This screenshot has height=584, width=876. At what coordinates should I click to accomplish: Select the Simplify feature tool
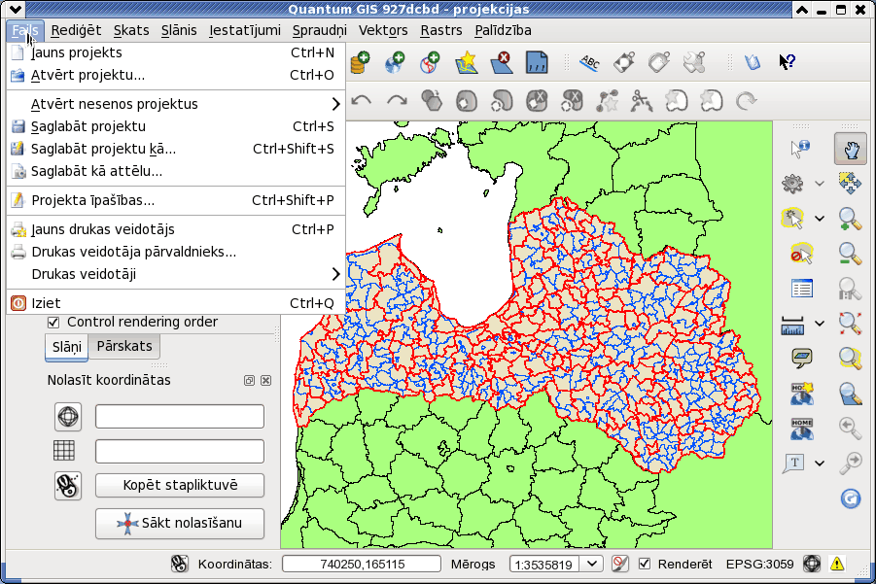tap(432, 101)
